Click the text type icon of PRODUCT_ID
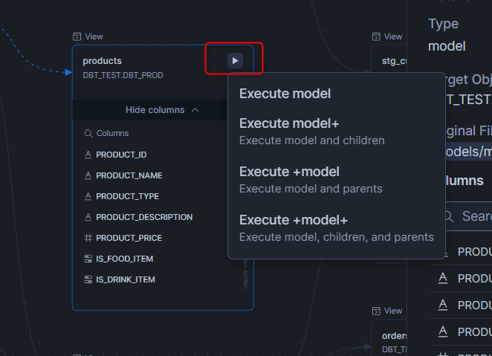Viewport: 492px width, 356px height. point(88,155)
